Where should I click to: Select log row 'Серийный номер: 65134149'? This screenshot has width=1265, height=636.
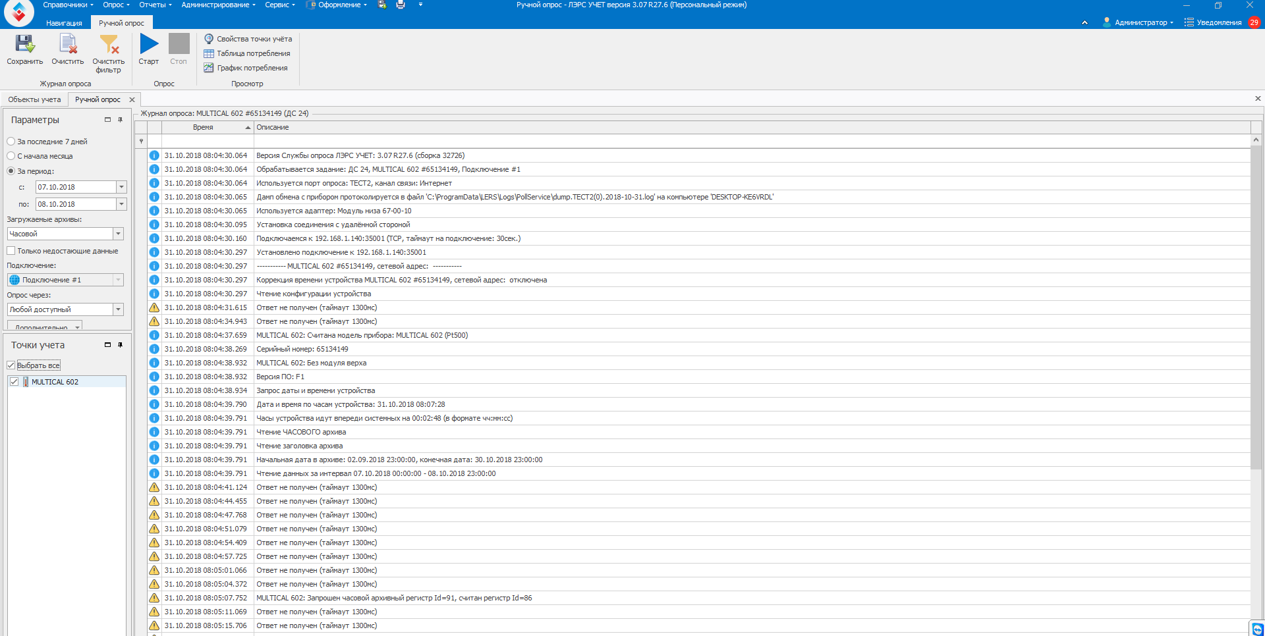tap(699, 349)
